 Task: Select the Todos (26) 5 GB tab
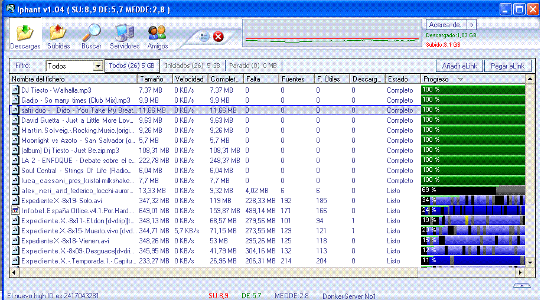tap(132, 66)
